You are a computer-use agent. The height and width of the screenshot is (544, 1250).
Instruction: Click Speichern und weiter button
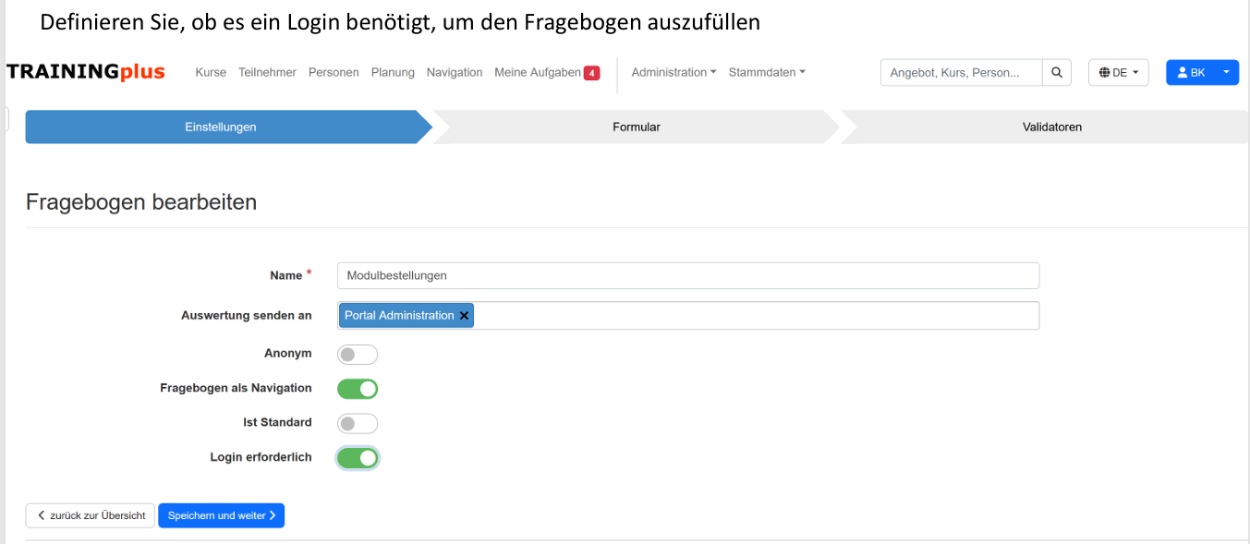pyautogui.click(x=221, y=515)
